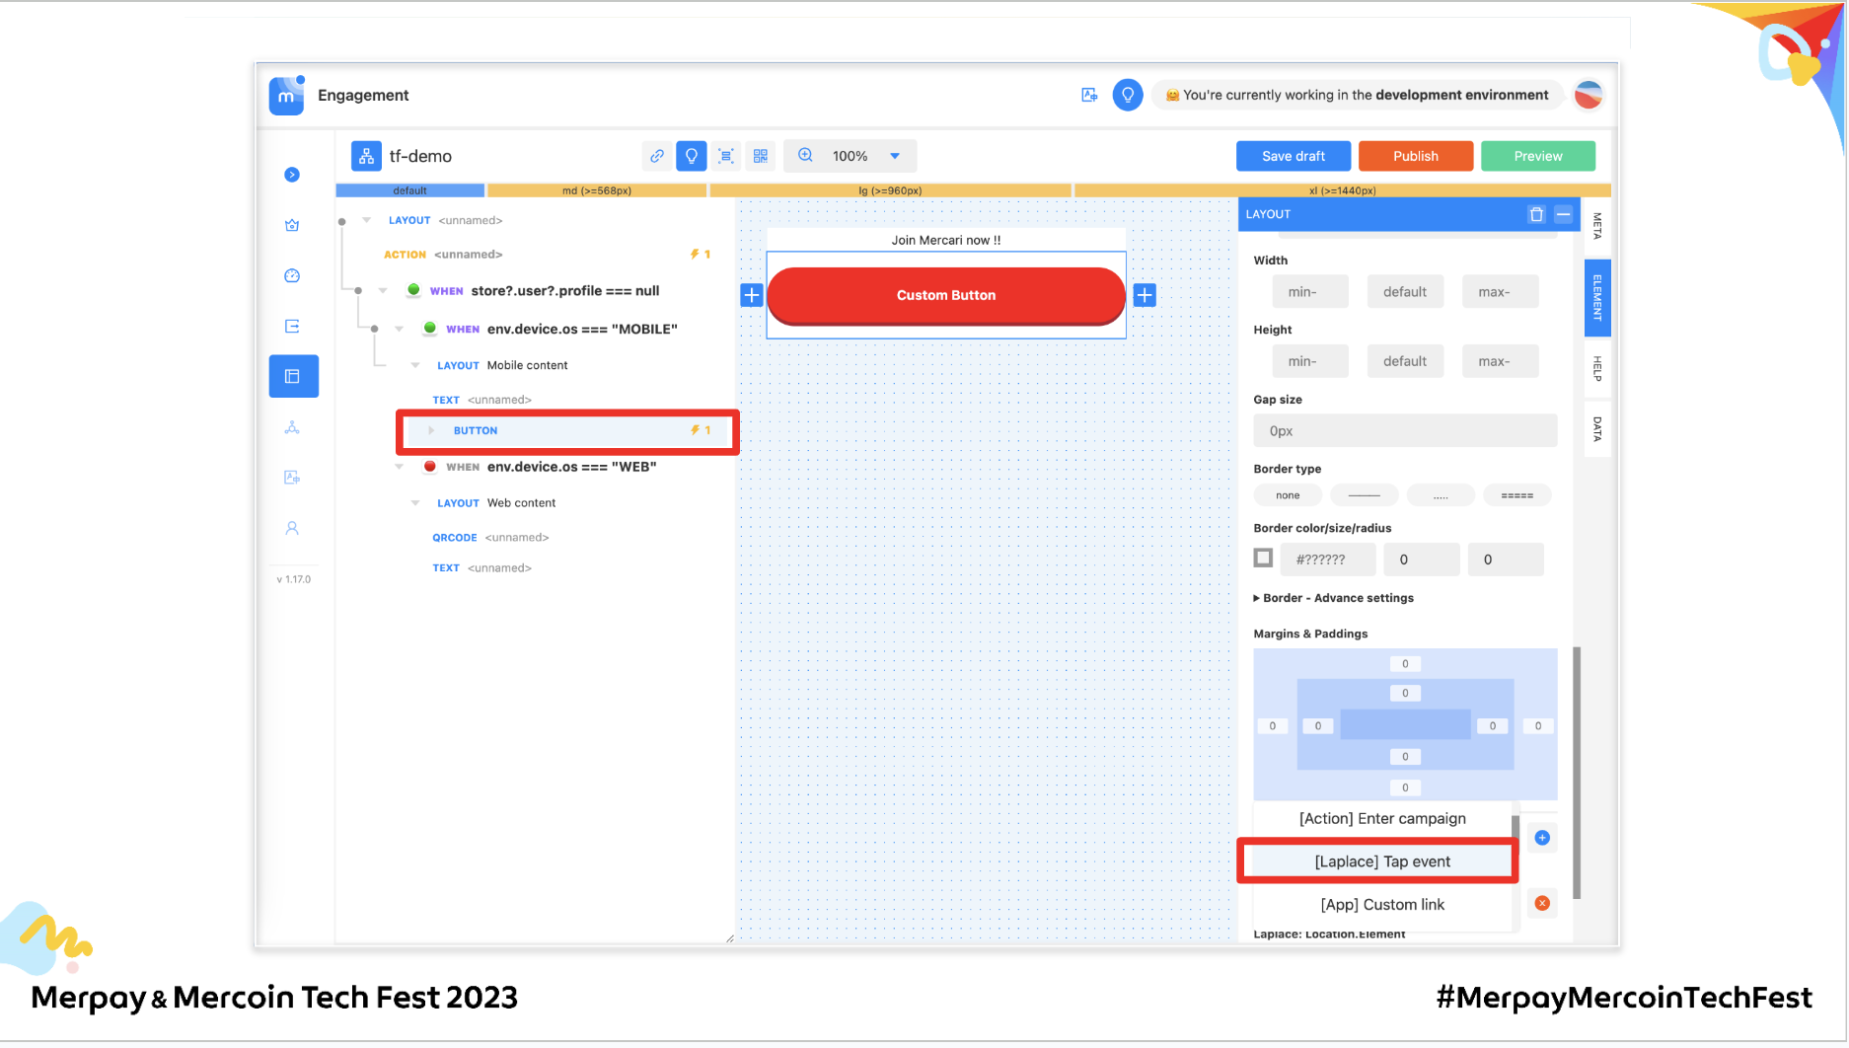Open the user profile icon in sidebar

(x=292, y=528)
